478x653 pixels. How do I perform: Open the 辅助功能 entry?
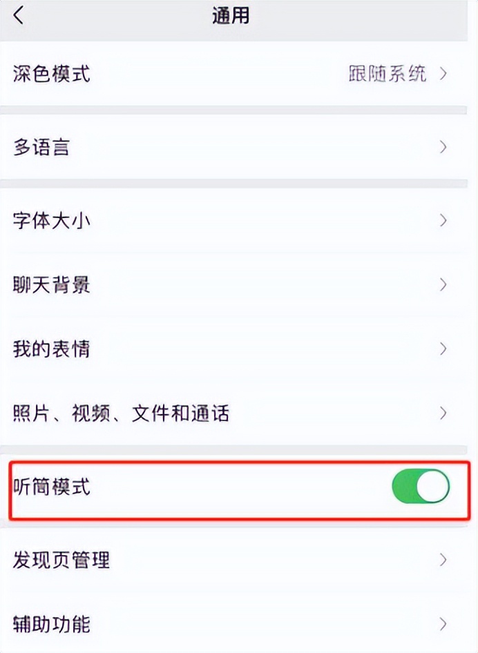tap(52, 625)
